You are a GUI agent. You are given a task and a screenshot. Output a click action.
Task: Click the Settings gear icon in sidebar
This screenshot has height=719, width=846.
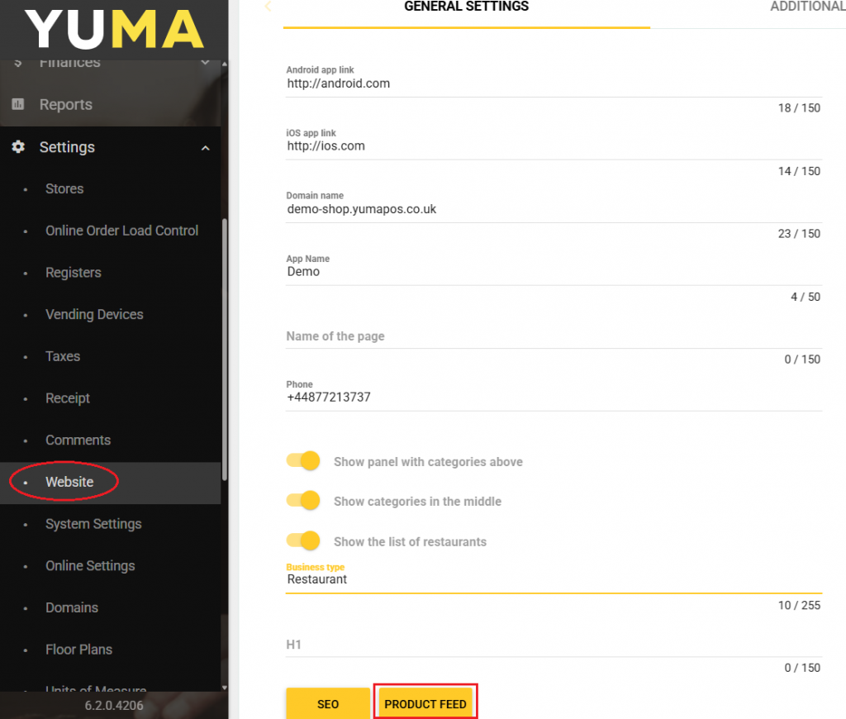[18, 147]
